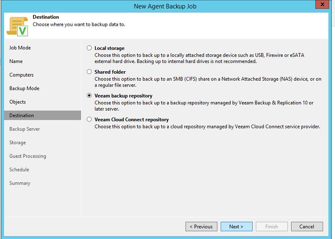The image size is (335, 239).
Task: Select the Veeam backup repository radio button
Action: (x=89, y=96)
